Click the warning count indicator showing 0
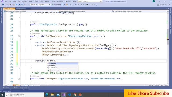 pyautogui.click(x=20, y=85)
